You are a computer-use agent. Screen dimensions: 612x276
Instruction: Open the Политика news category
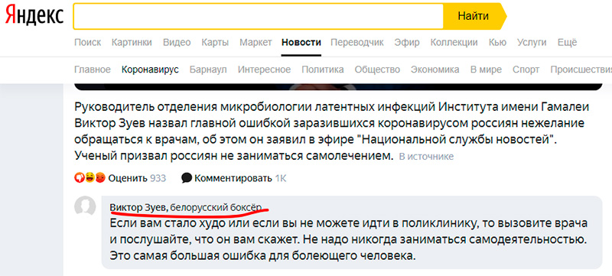click(322, 70)
